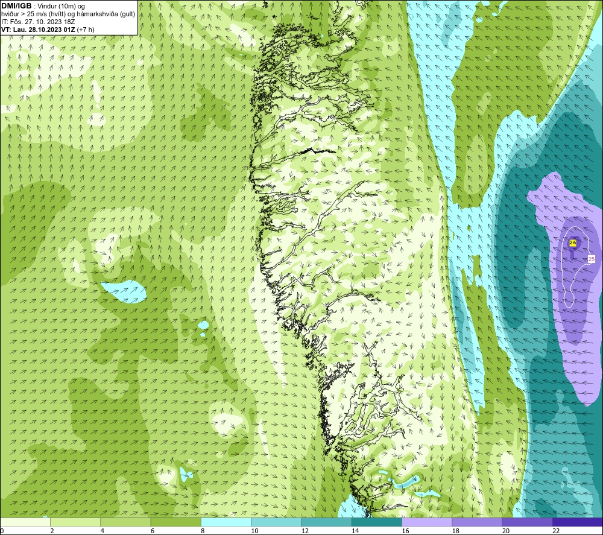Click the "10" tick label on scale
This screenshot has height=535, width=603.
coord(254,531)
